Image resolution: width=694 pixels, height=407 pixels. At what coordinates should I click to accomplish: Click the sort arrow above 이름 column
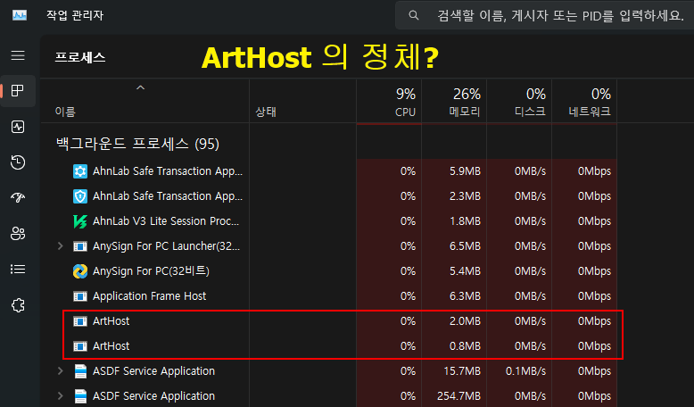pos(140,87)
